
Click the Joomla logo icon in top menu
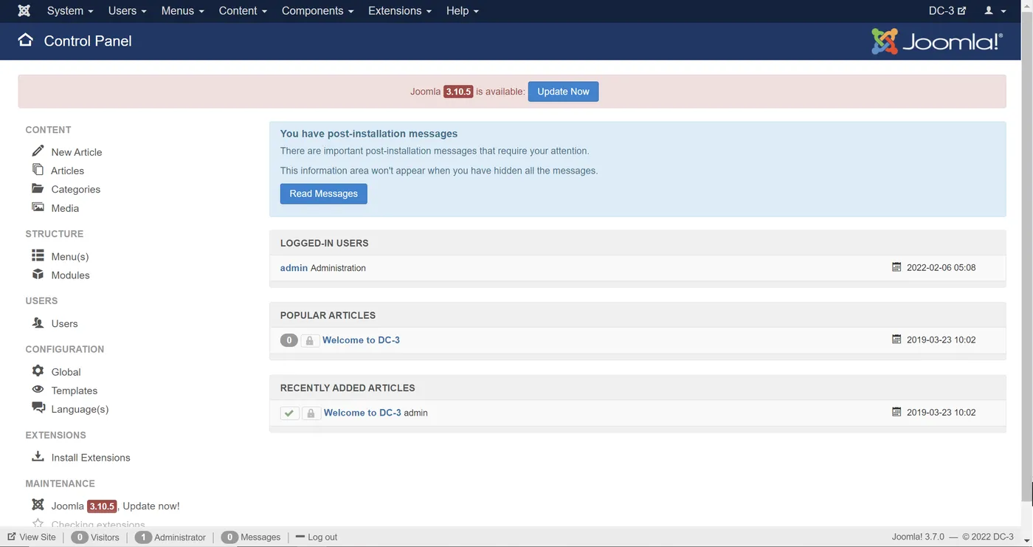tap(24, 10)
